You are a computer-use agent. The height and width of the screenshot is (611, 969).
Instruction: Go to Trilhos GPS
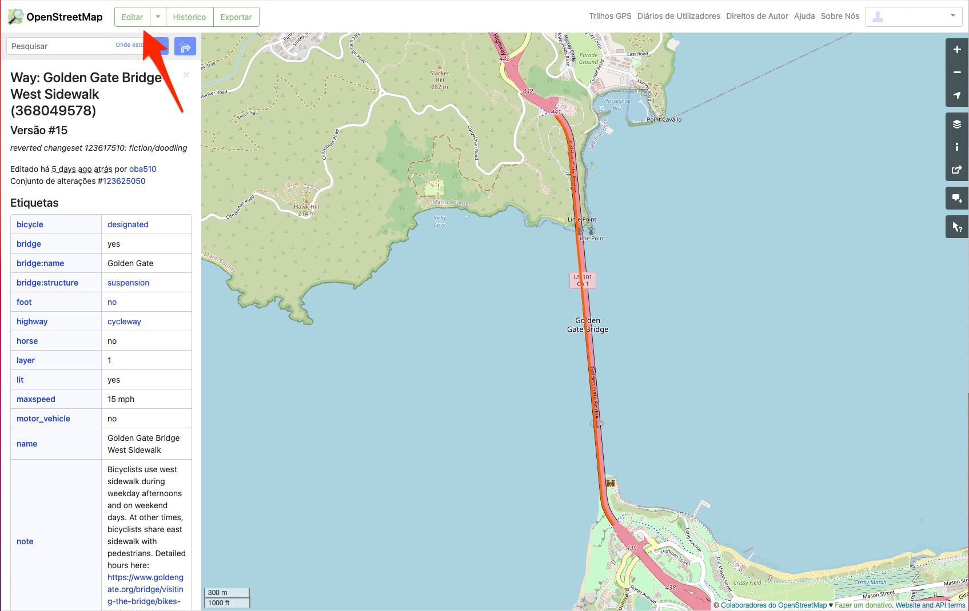tap(610, 16)
